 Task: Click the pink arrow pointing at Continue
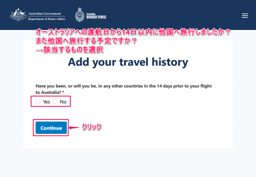(74, 127)
